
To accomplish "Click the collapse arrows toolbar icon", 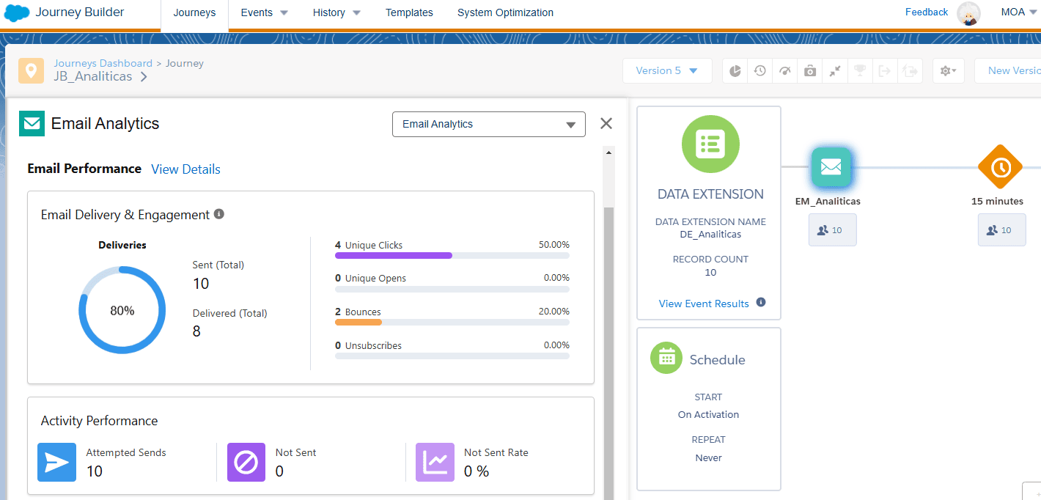I will (x=835, y=71).
